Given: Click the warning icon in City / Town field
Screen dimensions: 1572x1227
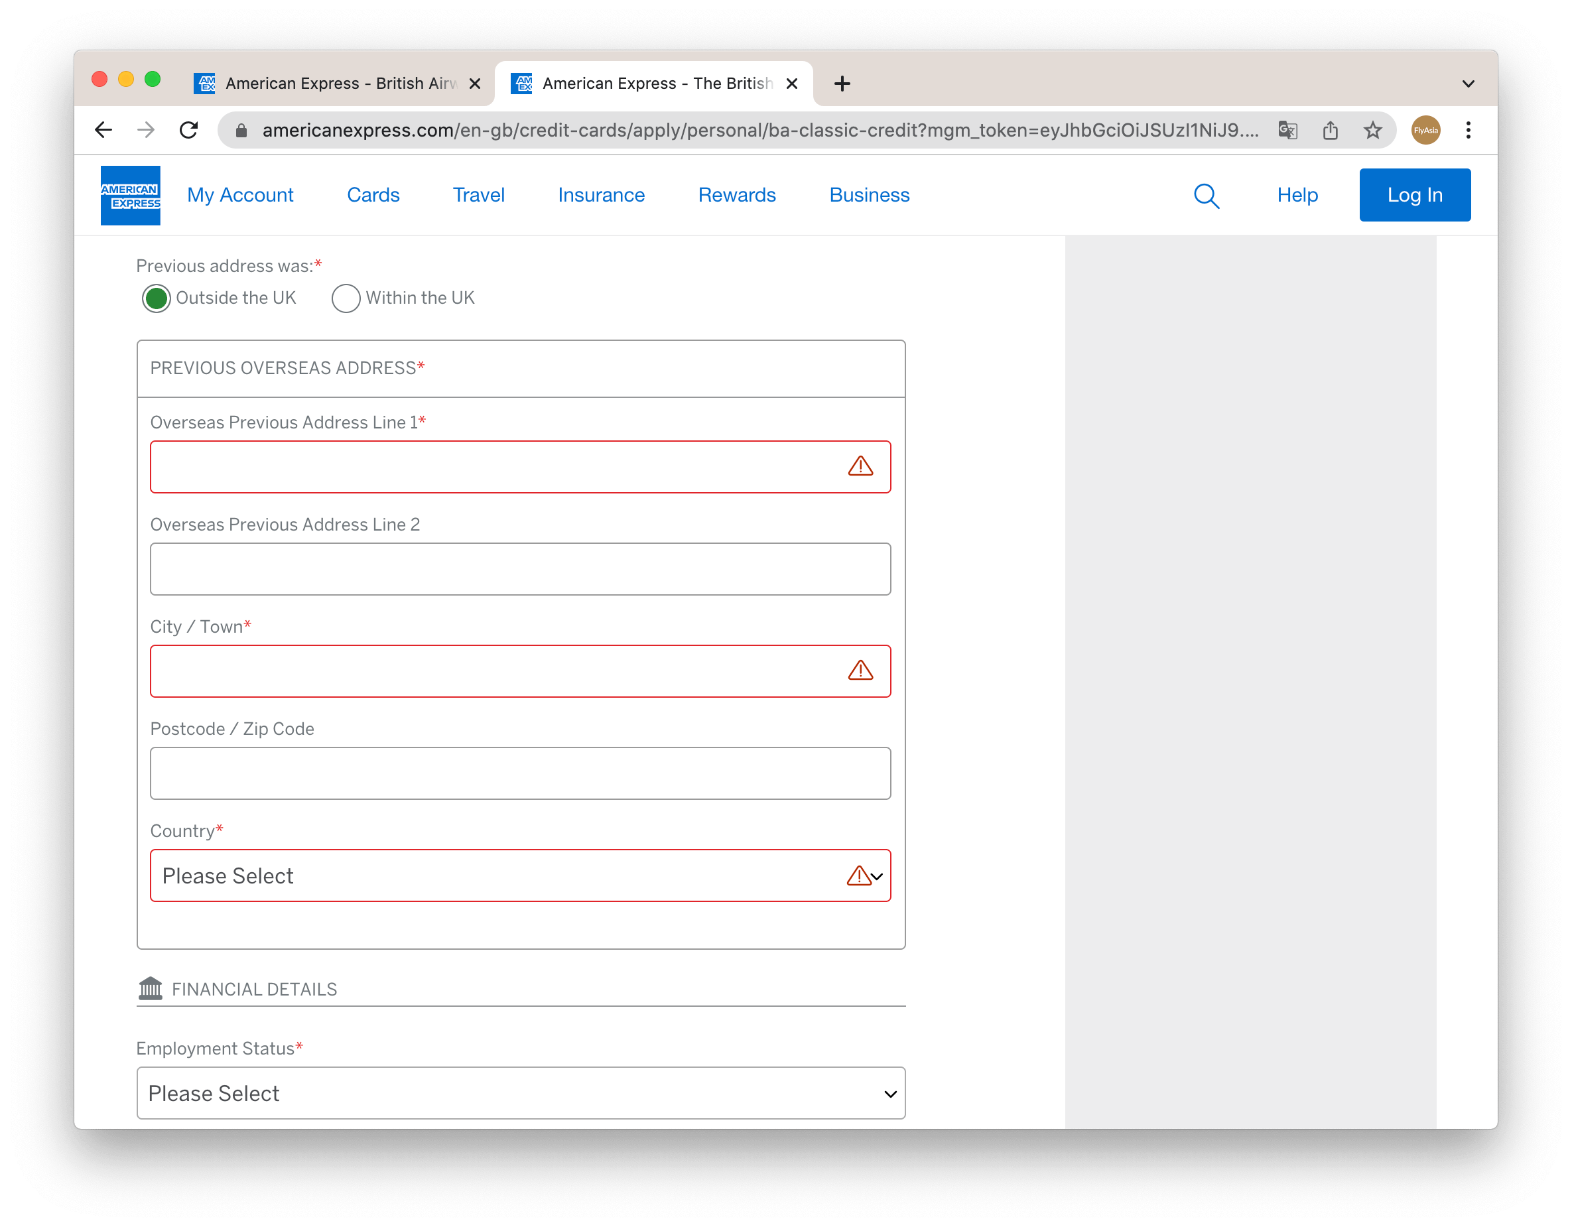Looking at the screenshot, I should (x=860, y=671).
